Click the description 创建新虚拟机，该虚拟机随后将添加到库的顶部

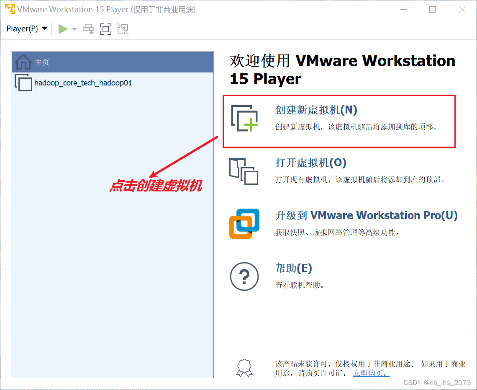[x=356, y=127]
